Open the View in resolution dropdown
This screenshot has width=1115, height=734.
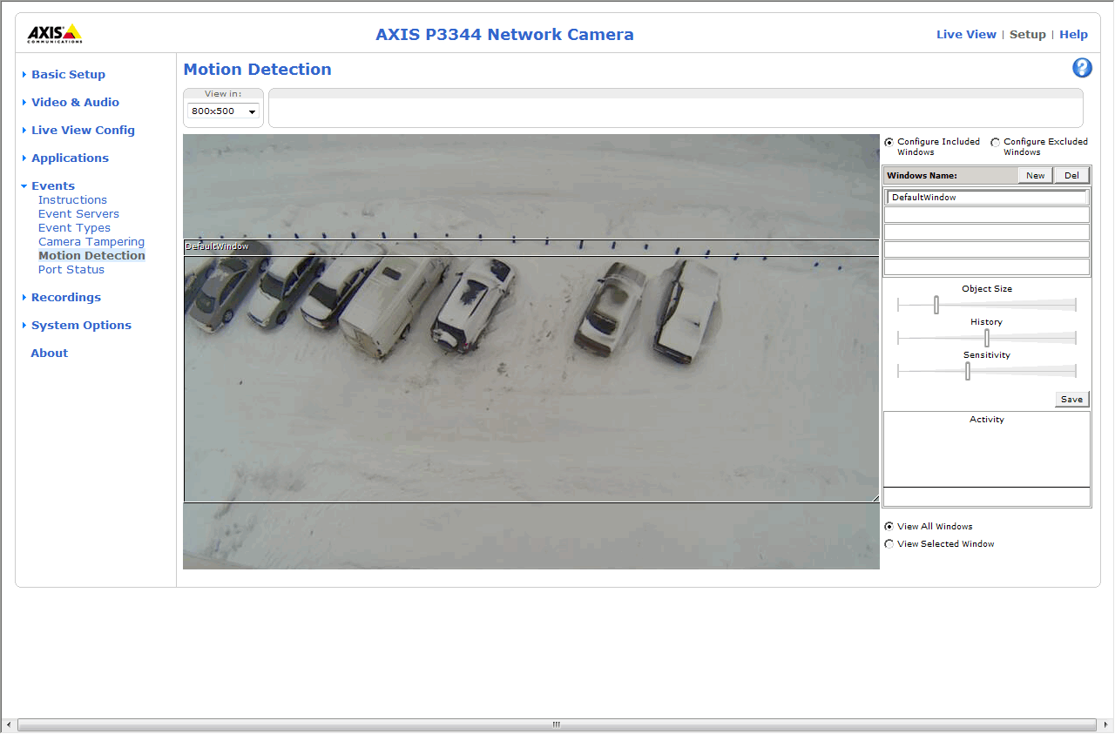coord(224,111)
